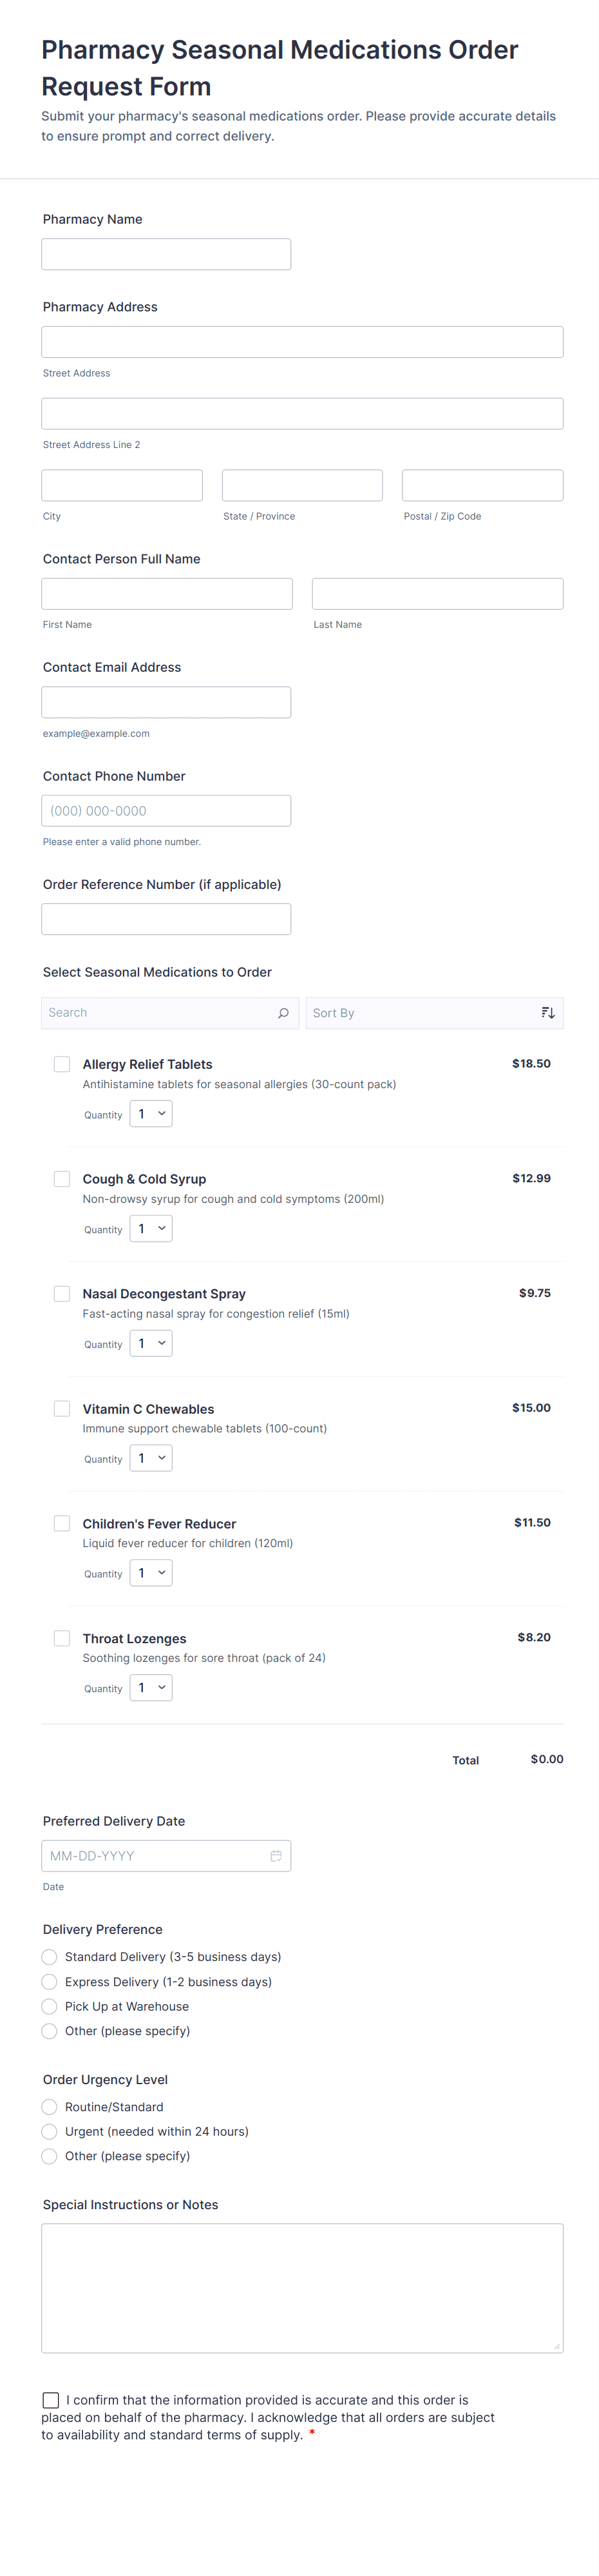Expand the Vitamin C Chewables quantity dropdown
The image size is (599, 2576).
pos(151,1458)
